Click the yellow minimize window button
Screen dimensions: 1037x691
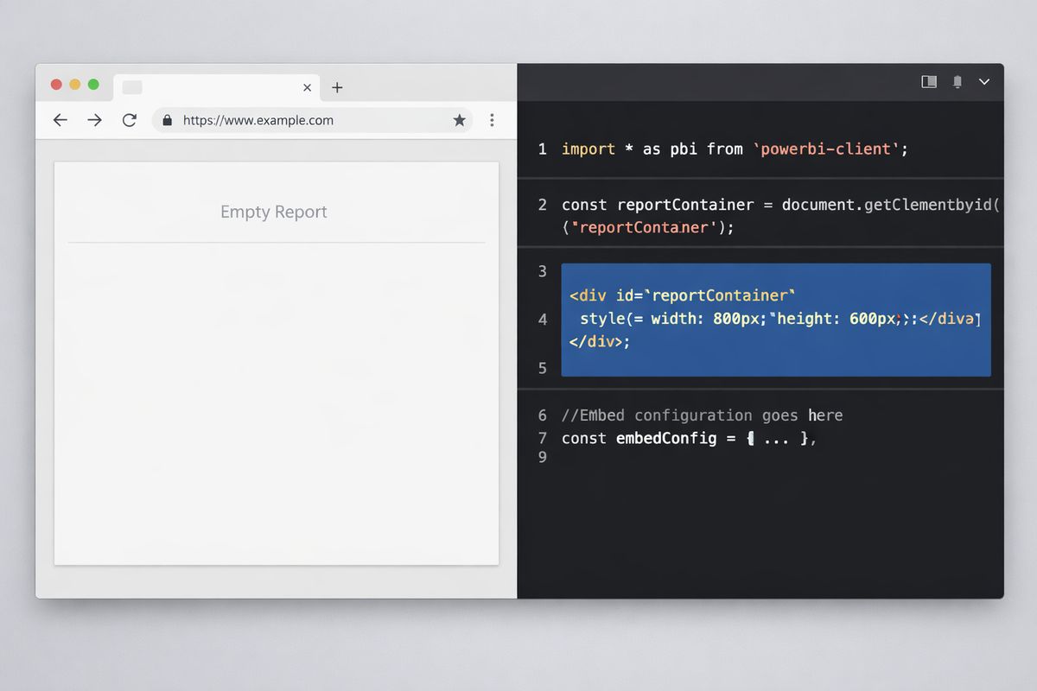pyautogui.click(x=75, y=85)
